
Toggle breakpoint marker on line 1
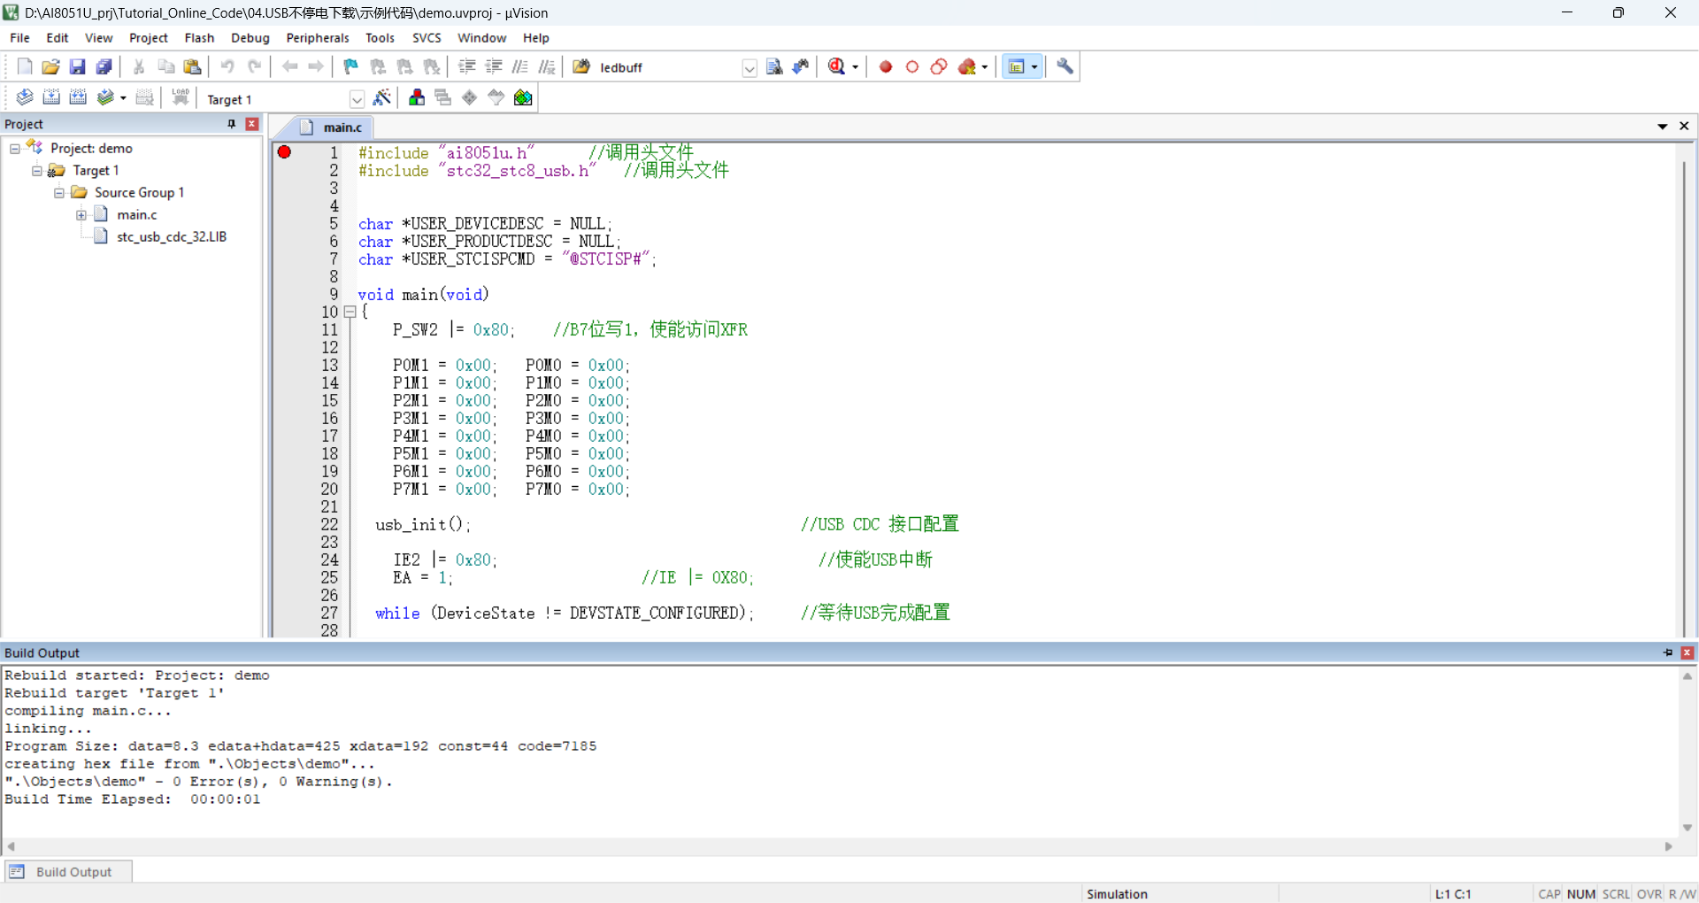coord(284,152)
